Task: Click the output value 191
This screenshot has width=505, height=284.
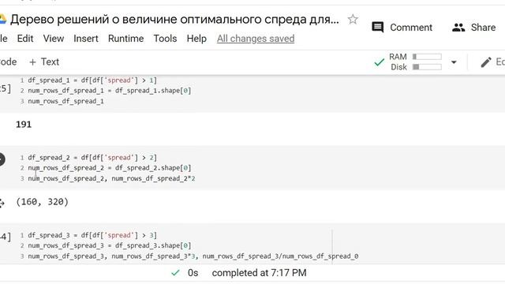Action: pyautogui.click(x=24, y=125)
